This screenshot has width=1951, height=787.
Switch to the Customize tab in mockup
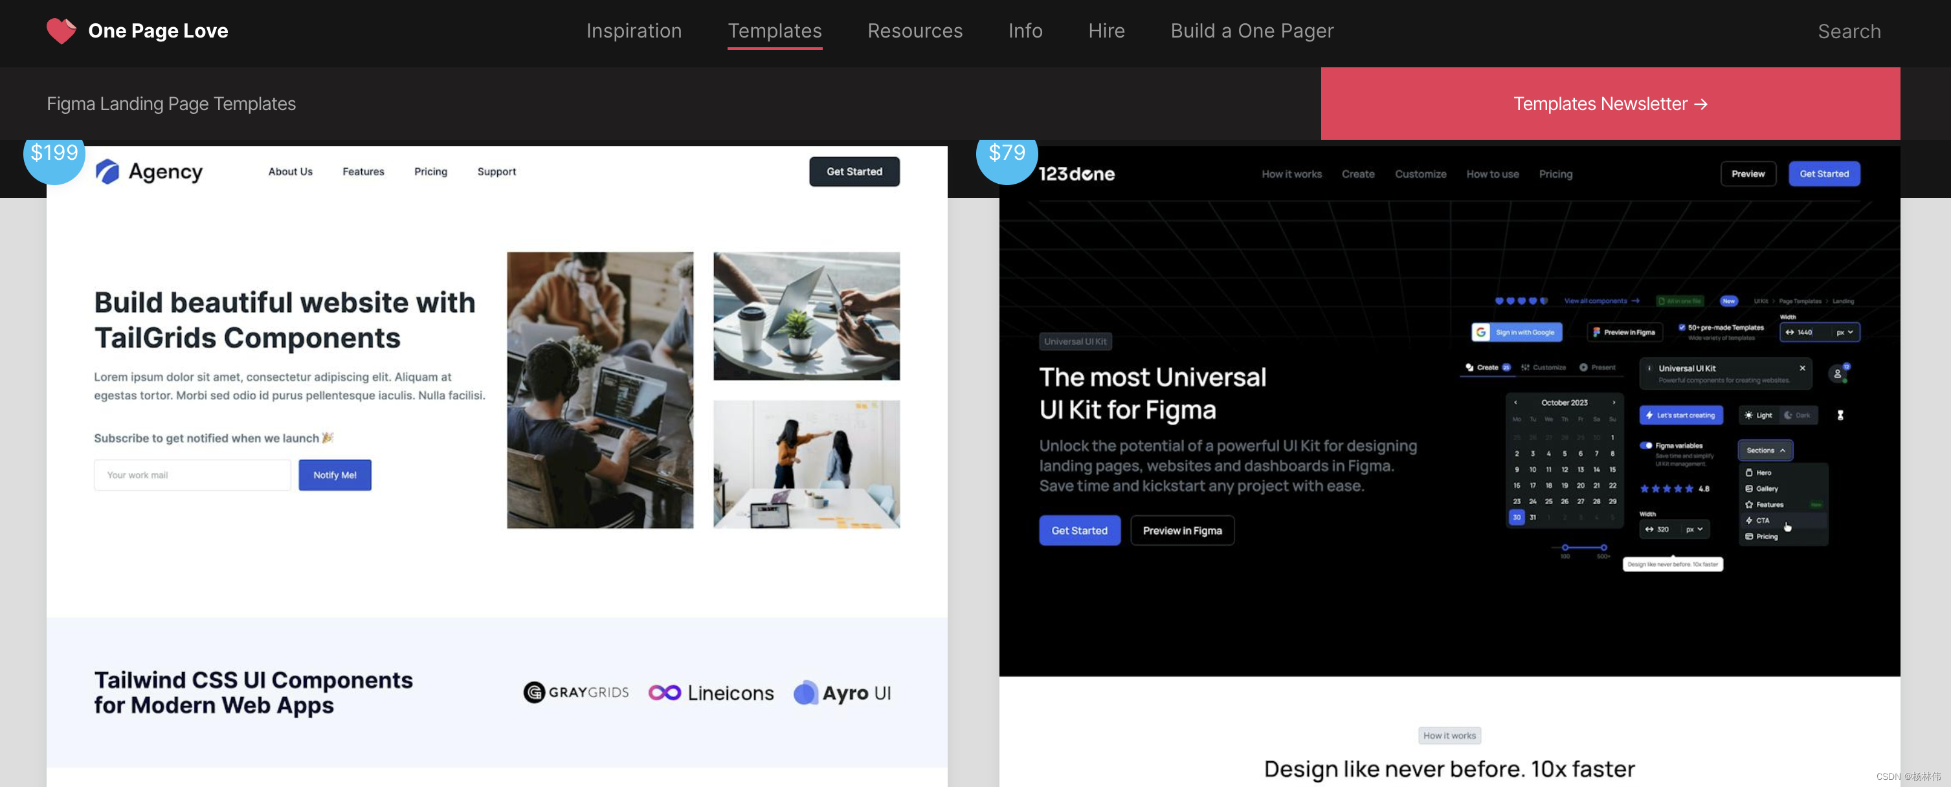[1544, 368]
